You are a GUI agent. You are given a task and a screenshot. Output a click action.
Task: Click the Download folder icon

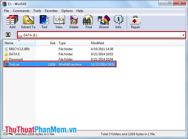[x=6, y=59]
